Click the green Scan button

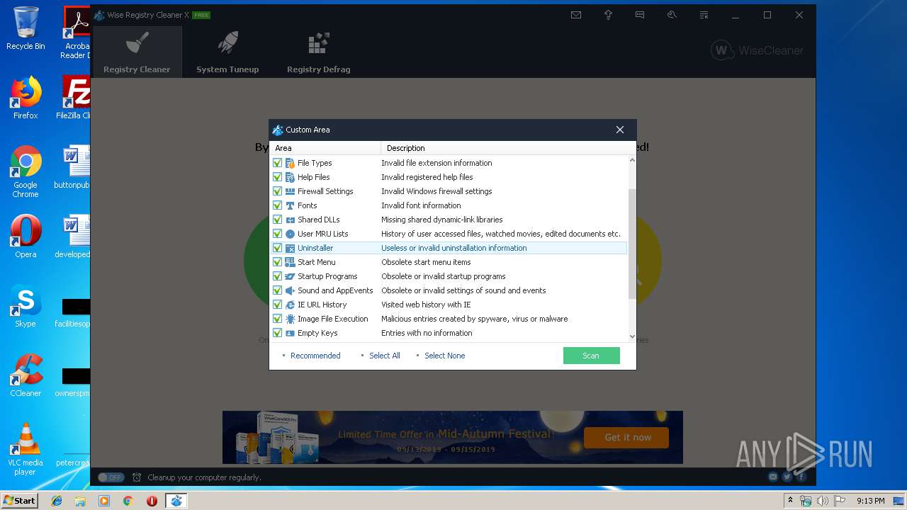pyautogui.click(x=592, y=356)
